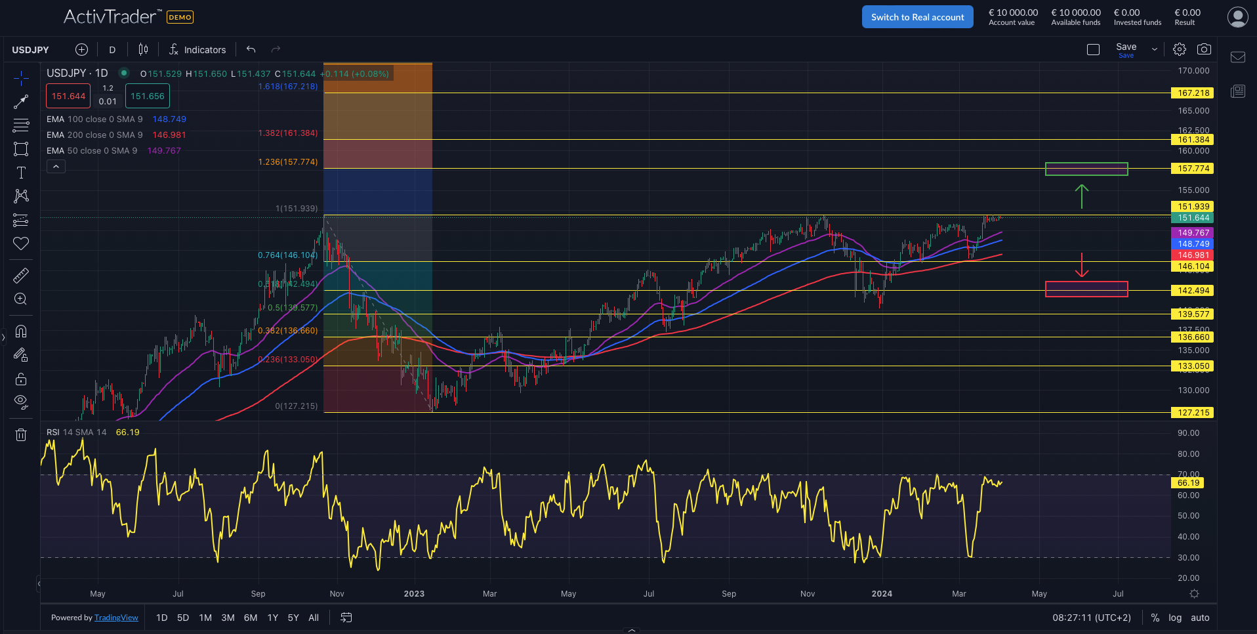Open the text annotation tool
The image size is (1257, 634).
coord(22,173)
